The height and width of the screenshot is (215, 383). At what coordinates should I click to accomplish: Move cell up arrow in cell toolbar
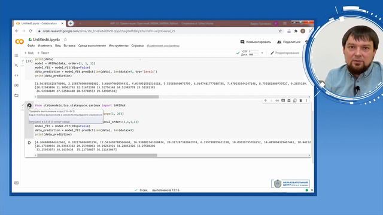click(x=266, y=100)
